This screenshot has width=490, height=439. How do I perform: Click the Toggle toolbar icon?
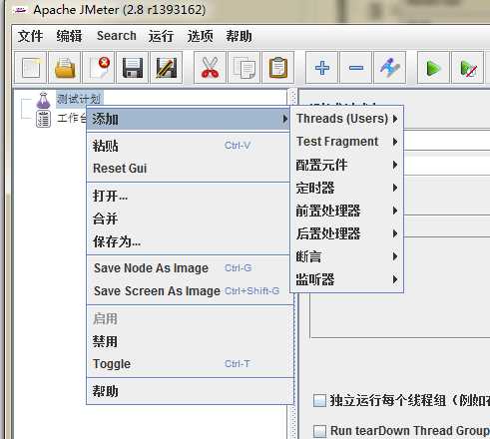(x=390, y=68)
